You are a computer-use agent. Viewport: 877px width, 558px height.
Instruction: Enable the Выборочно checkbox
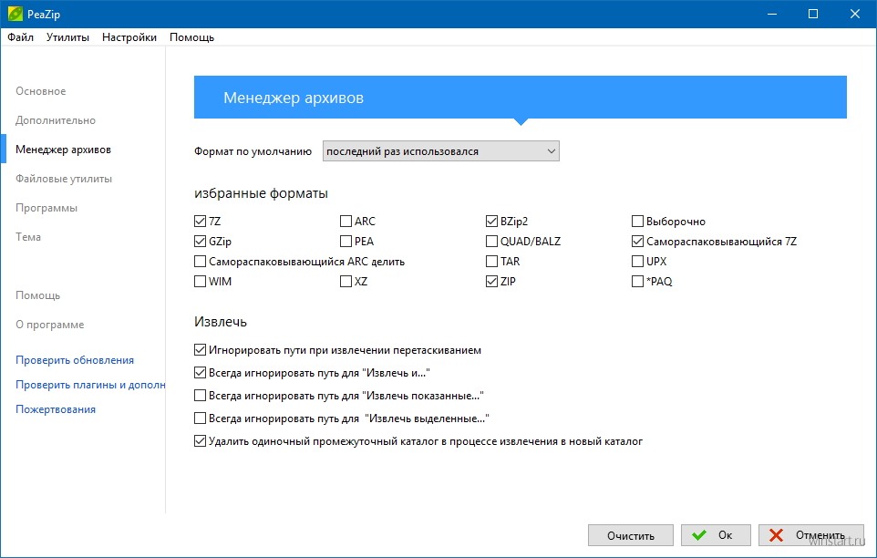pyautogui.click(x=637, y=222)
